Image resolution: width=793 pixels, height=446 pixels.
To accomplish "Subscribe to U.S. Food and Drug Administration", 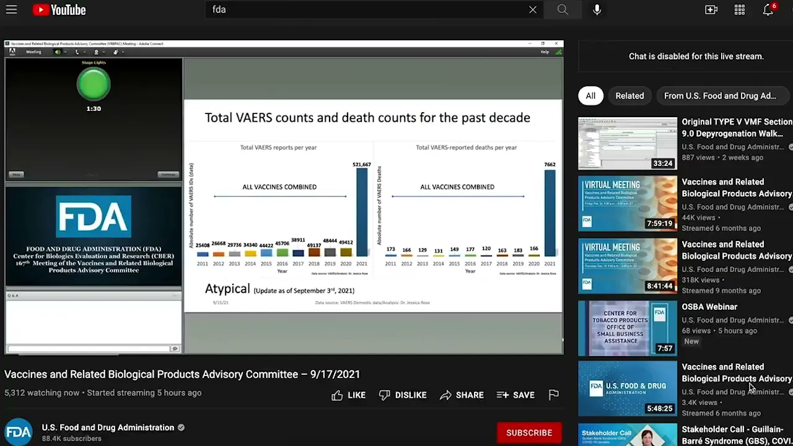I will click(529, 433).
